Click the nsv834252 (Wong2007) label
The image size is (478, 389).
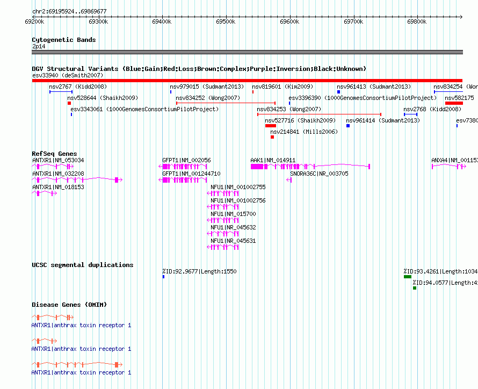[208, 98]
